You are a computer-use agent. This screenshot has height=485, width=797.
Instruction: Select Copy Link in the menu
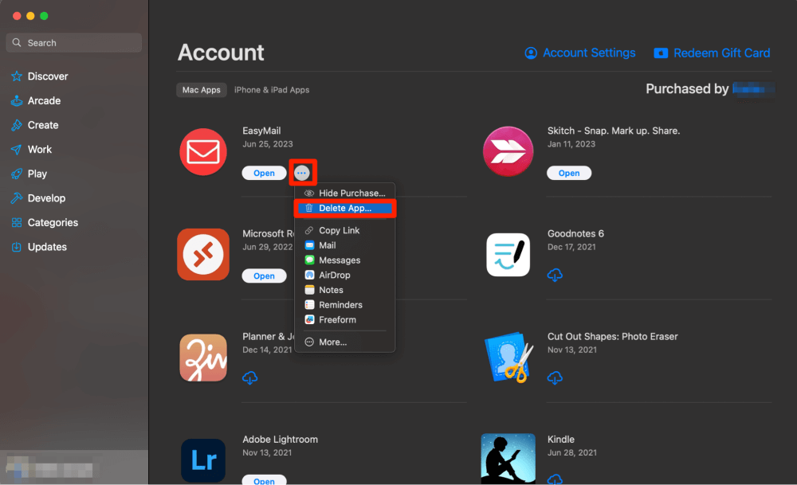click(339, 230)
